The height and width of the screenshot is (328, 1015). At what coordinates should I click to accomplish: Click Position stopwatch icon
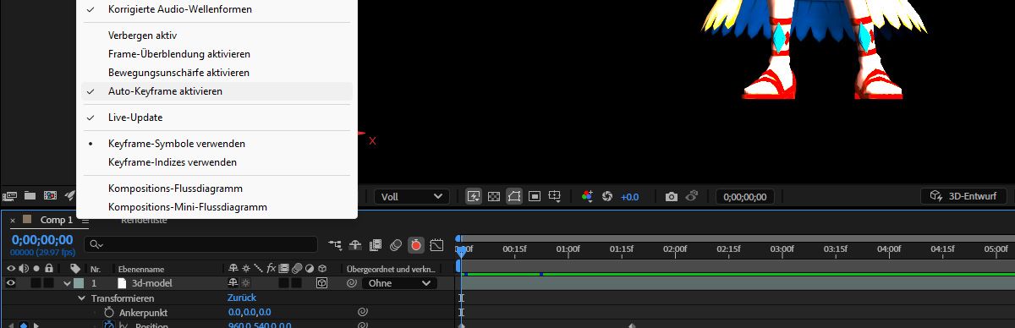click(108, 325)
